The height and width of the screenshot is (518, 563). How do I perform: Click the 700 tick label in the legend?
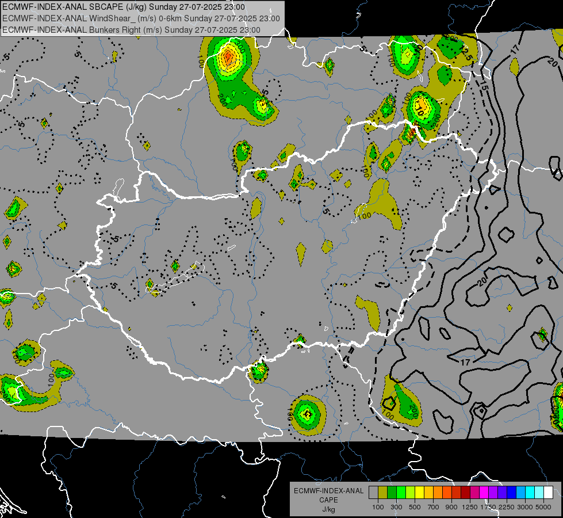(434, 507)
